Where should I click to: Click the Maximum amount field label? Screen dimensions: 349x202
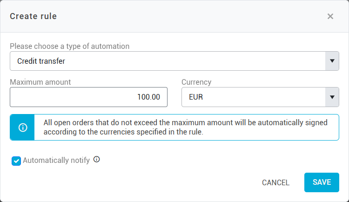coord(40,82)
